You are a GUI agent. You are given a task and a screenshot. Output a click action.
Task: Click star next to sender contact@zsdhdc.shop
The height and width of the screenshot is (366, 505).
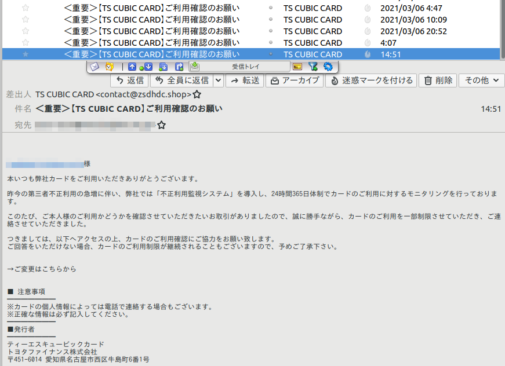pos(197,94)
